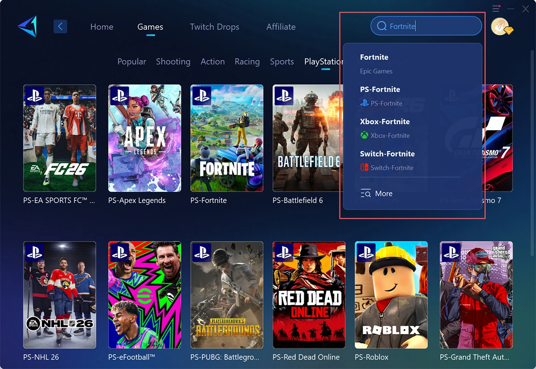The width and height of the screenshot is (536, 369).
Task: Open the PS-Red Dead Online game thumbnail
Action: click(x=309, y=295)
